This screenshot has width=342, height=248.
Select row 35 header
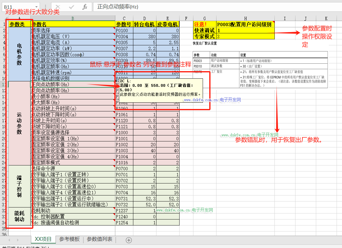point(4,228)
